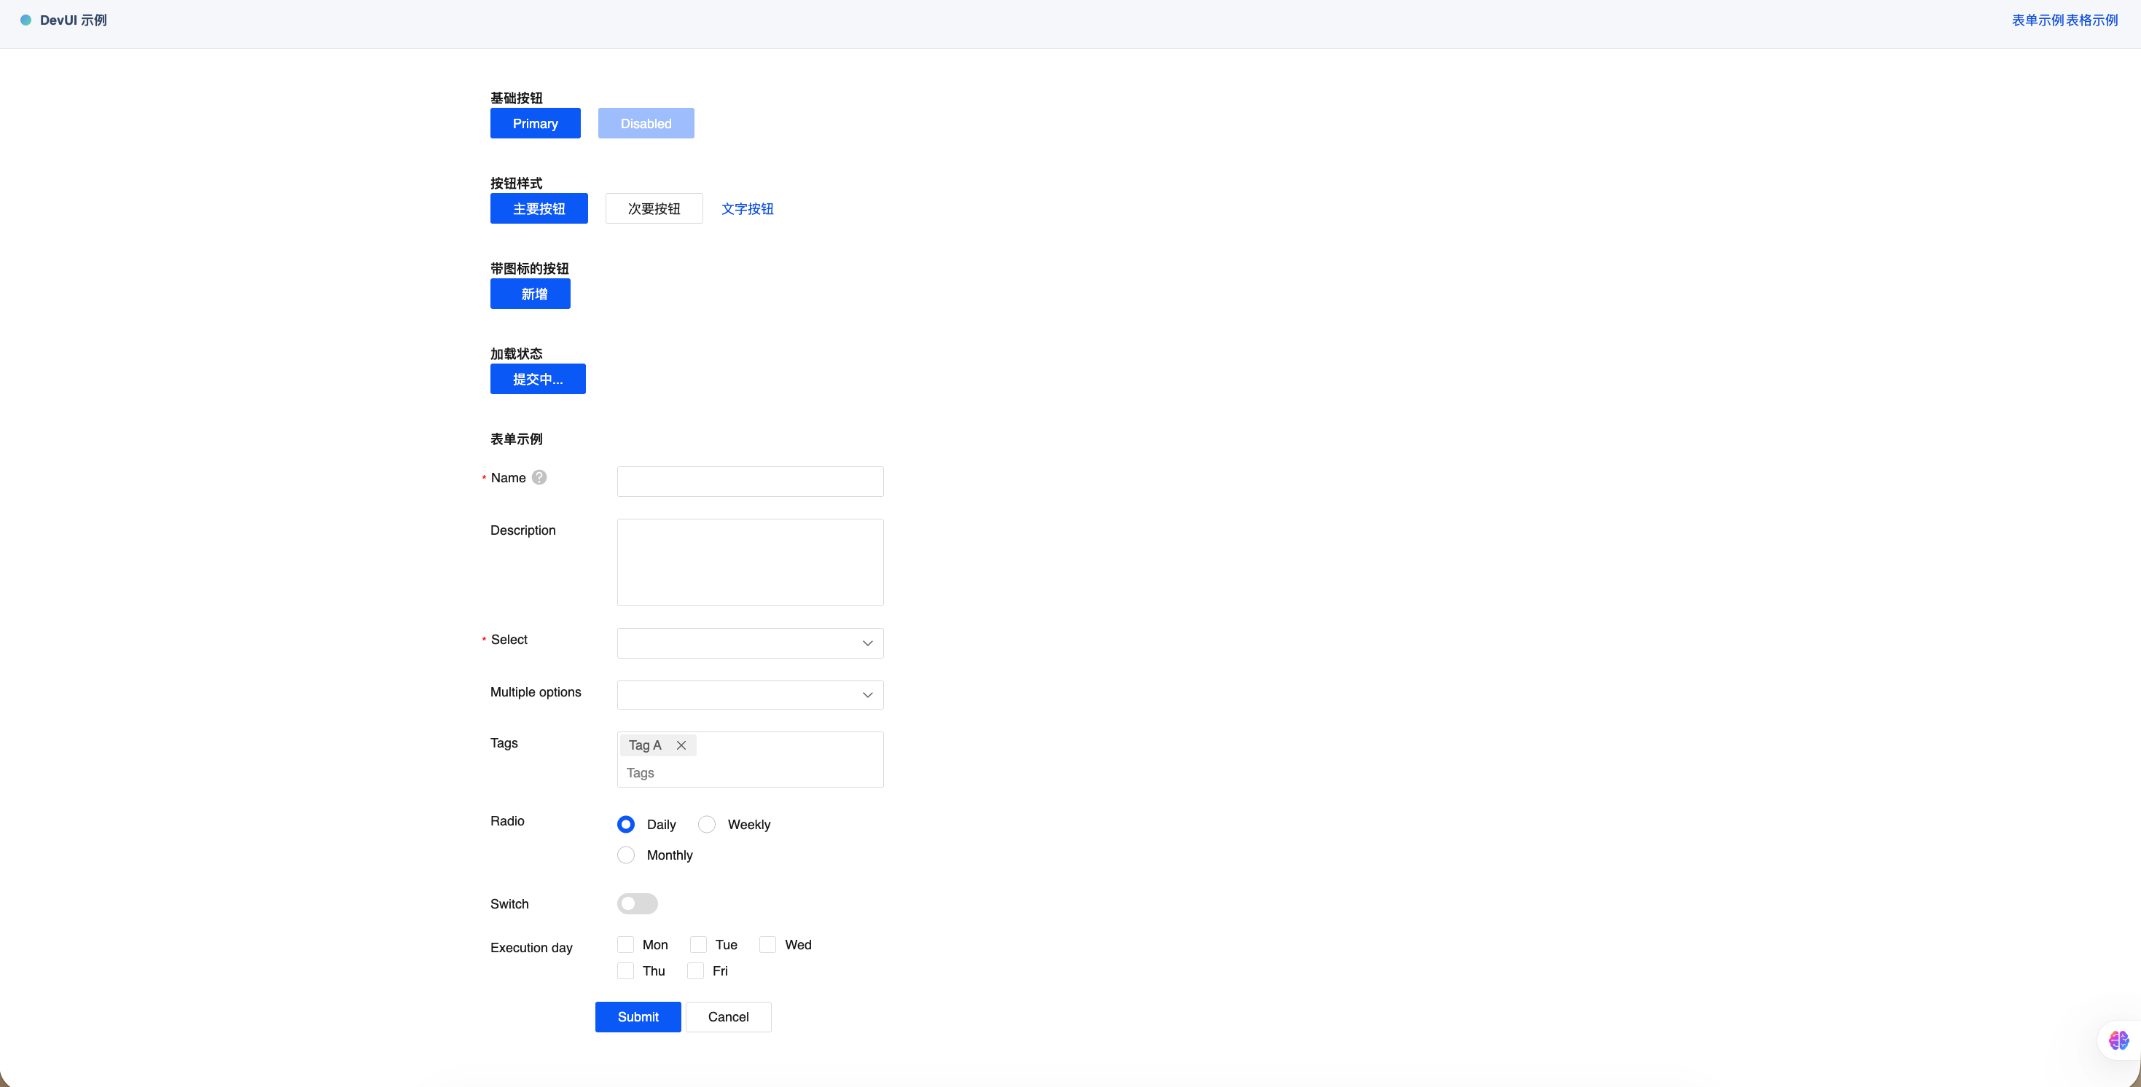Remove Tag A with its X icon
Screen dimensions: 2141x1087
[x=681, y=745]
